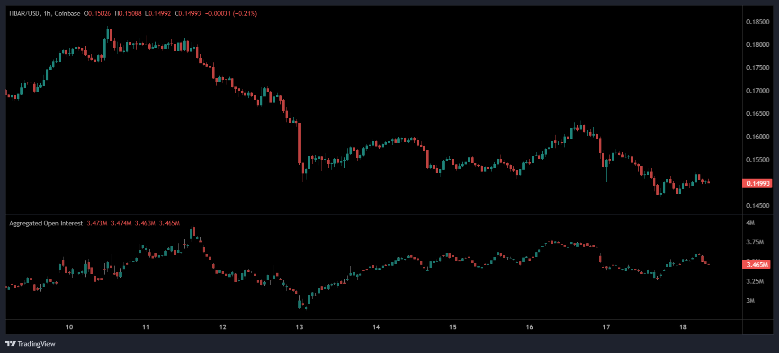The image size is (779, 353).
Task: Click the high value H0.15088 in header
Action: pyautogui.click(x=128, y=13)
